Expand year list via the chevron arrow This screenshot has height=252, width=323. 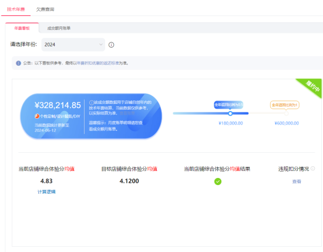pos(101,45)
